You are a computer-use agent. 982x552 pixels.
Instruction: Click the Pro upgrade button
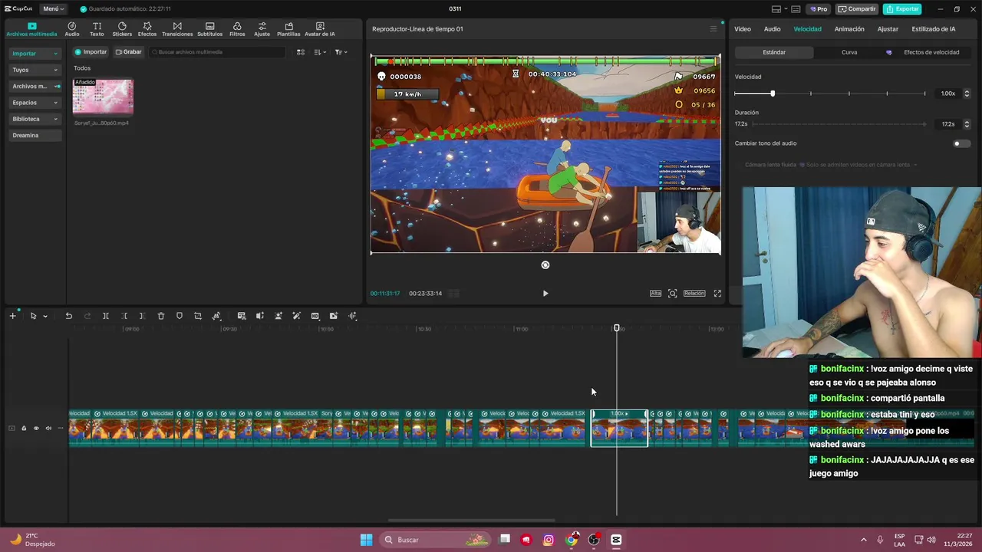click(x=819, y=9)
